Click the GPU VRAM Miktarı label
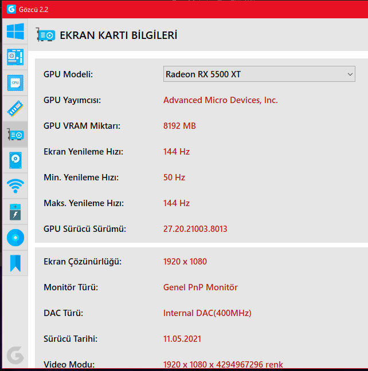Image resolution: width=368 pixels, height=371 pixels. 82,126
